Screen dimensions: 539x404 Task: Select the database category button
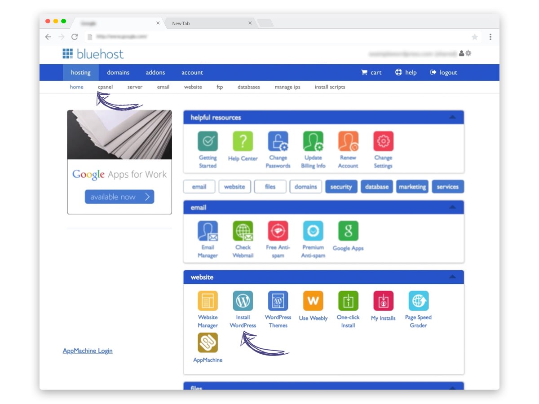click(377, 187)
